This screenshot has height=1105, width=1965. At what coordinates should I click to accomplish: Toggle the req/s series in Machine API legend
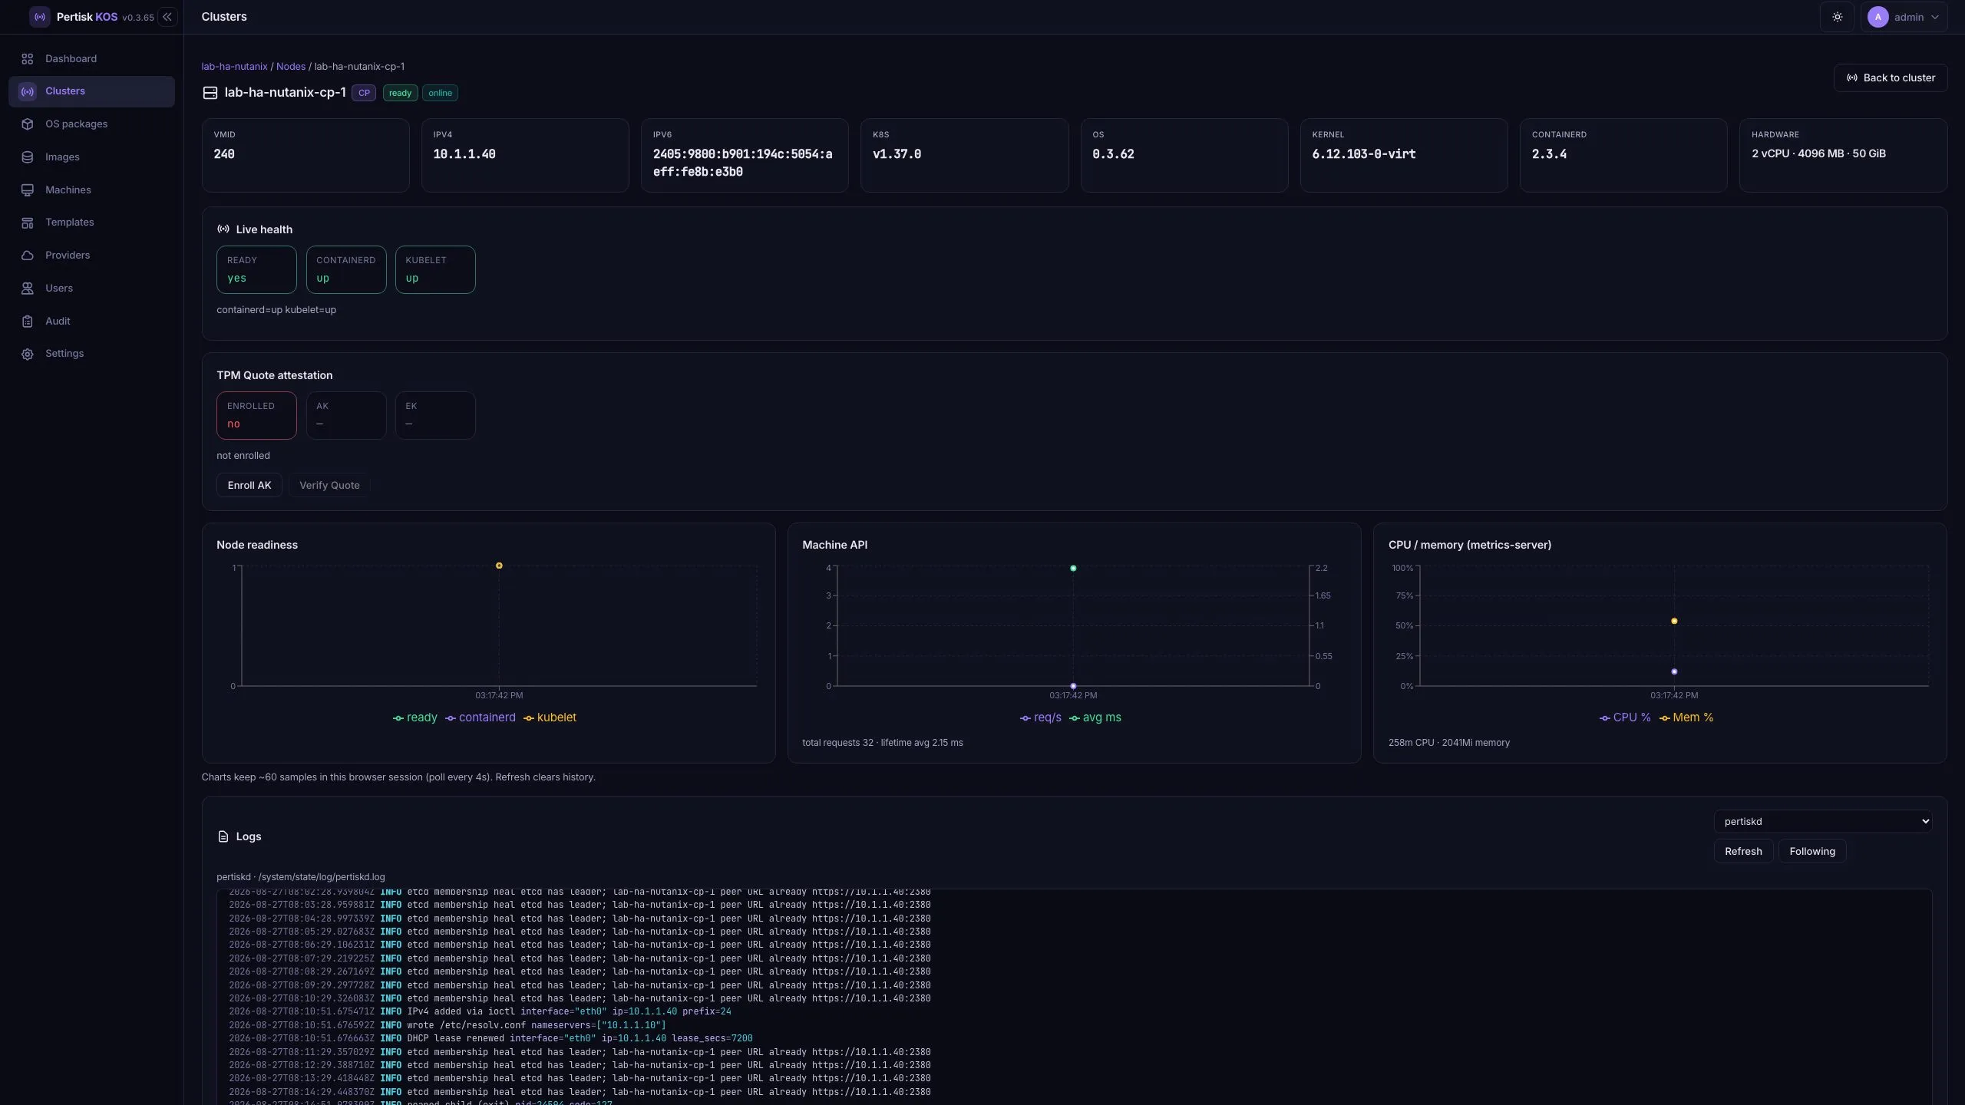tap(1040, 717)
